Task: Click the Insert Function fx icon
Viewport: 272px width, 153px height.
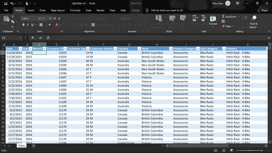Action: [48, 38]
